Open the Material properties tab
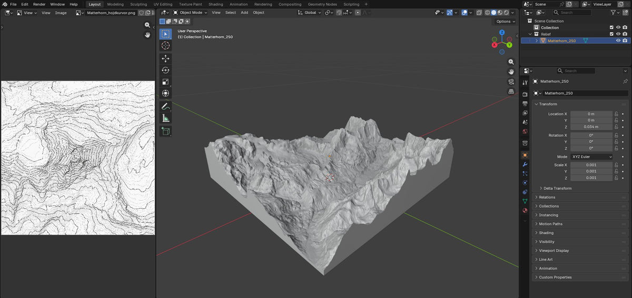Image resolution: width=632 pixels, height=298 pixels. click(x=525, y=211)
